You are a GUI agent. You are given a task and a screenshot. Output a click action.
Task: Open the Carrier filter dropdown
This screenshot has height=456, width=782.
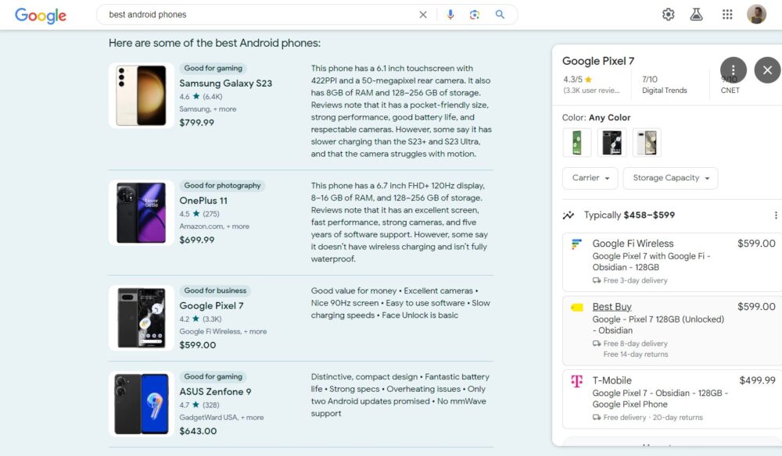(x=590, y=178)
